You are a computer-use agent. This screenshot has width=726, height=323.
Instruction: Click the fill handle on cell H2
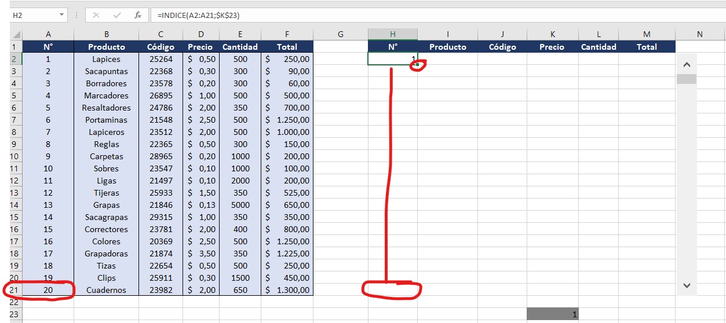pyautogui.click(x=417, y=65)
